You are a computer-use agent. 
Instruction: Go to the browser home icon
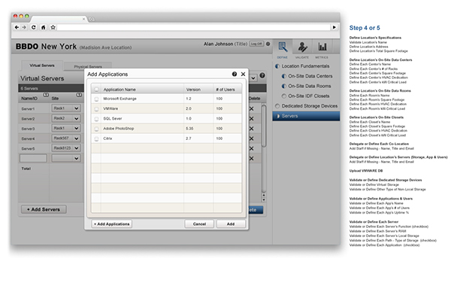[x=43, y=27]
